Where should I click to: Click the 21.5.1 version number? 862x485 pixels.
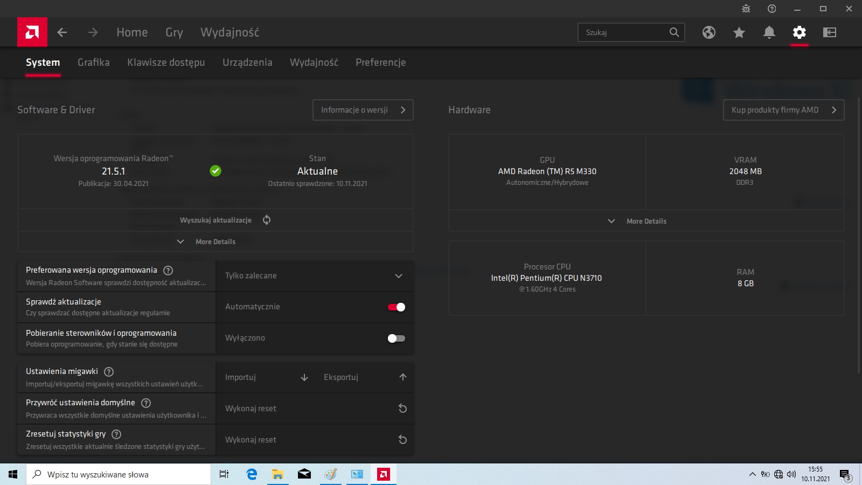tap(113, 171)
